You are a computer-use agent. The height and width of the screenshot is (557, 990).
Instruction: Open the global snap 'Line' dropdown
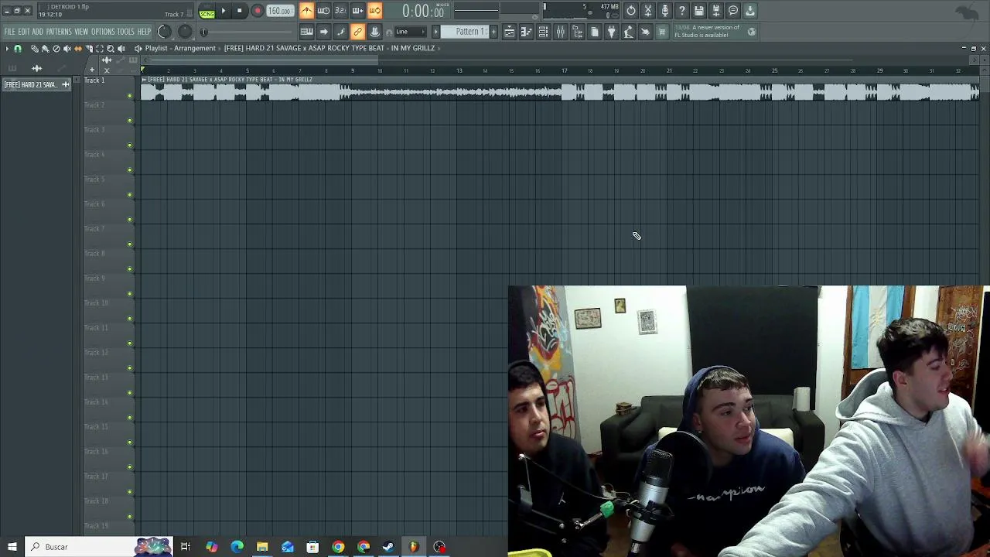(x=411, y=32)
